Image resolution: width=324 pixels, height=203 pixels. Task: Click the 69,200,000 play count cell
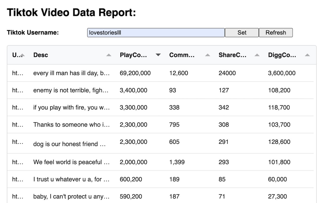coord(135,73)
